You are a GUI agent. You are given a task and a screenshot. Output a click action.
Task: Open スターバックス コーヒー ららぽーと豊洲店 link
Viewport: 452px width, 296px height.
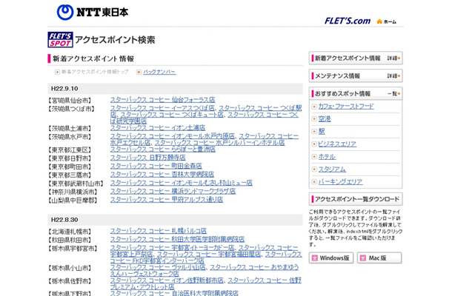(x=163, y=149)
